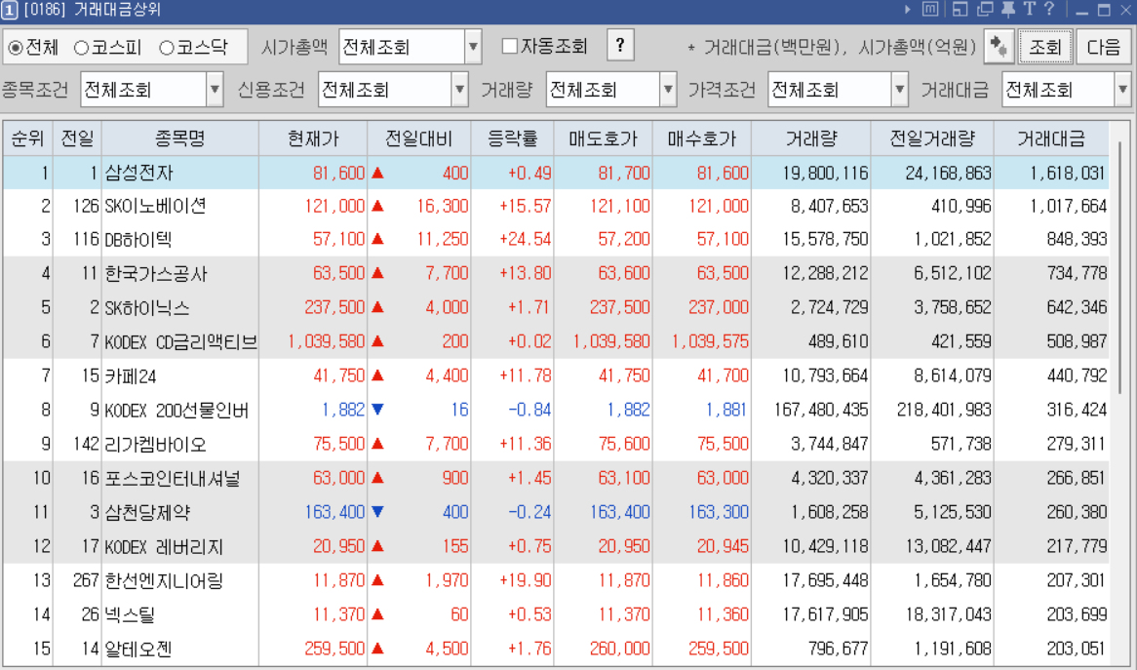Select the 포스코인터내셔널 stock name
Image resolution: width=1137 pixels, height=670 pixels.
[x=173, y=478]
